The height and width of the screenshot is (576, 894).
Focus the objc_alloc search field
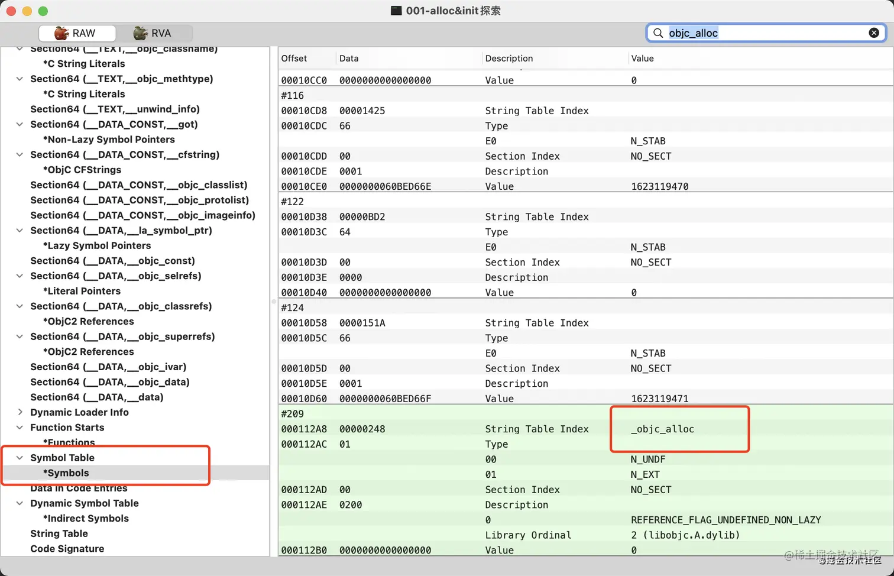tap(767, 33)
